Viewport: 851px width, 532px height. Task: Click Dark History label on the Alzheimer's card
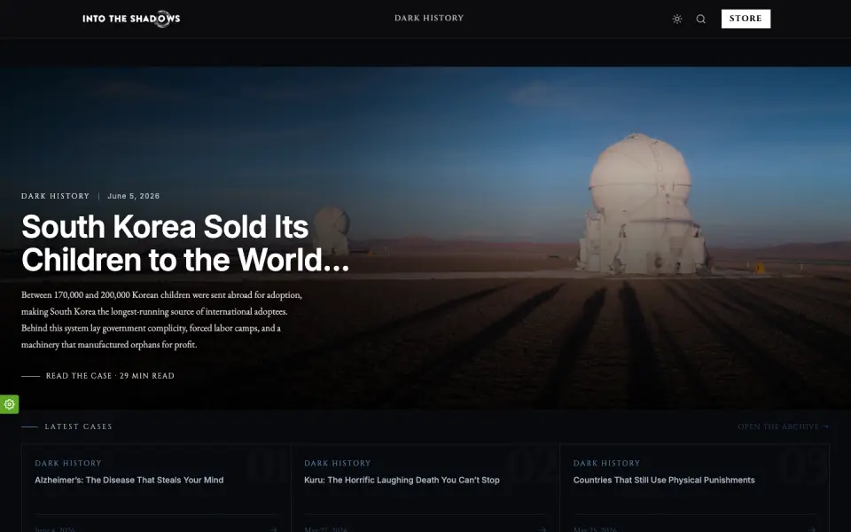pos(68,463)
